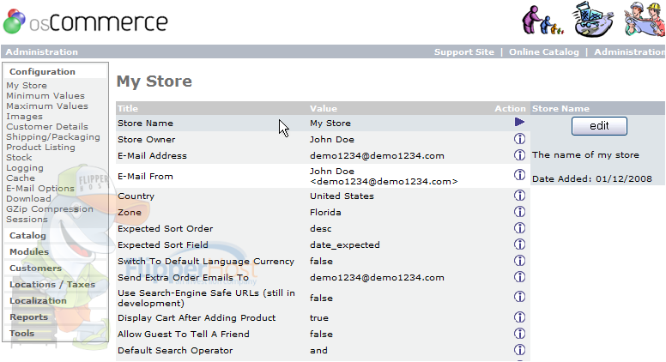Viewport: 666px width, 362px height.
Task: Open GZip Compression configuration page
Action: click(x=50, y=209)
